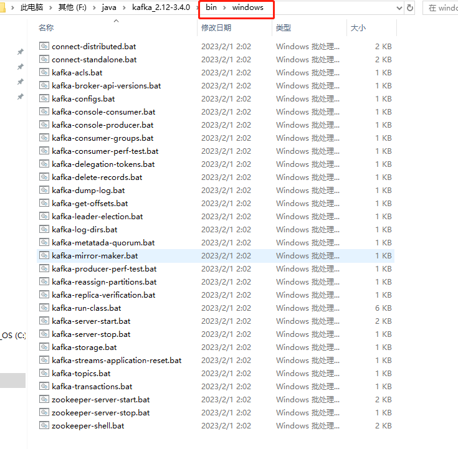
Task: Expand the chevron after kafka_2.12-3.4.0 in the path
Action: (198, 8)
